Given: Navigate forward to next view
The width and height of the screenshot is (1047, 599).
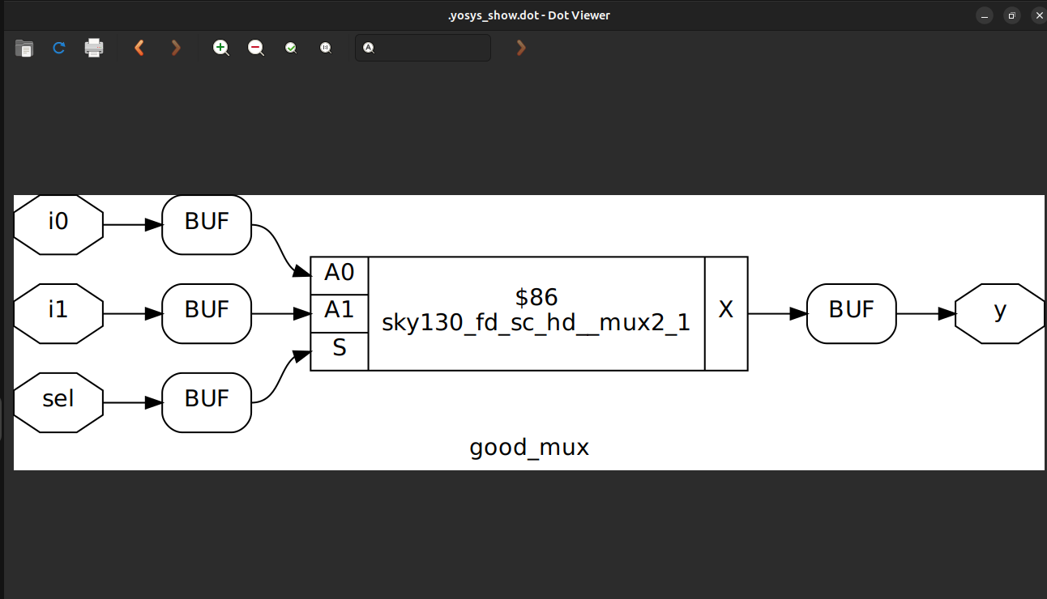Looking at the screenshot, I should [x=176, y=48].
